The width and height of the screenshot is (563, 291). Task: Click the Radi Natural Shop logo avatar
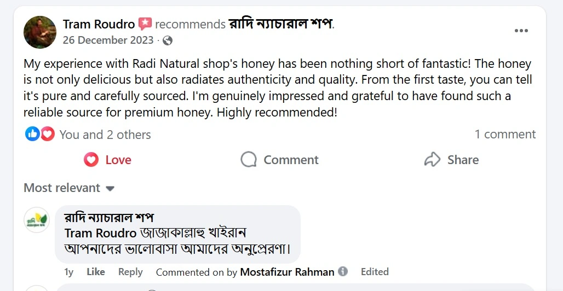[x=37, y=220]
